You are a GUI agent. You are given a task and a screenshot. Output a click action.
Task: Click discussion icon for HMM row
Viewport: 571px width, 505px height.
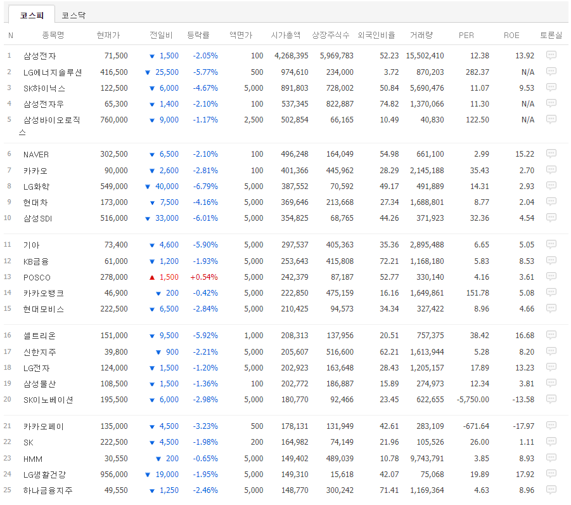pyautogui.click(x=551, y=458)
